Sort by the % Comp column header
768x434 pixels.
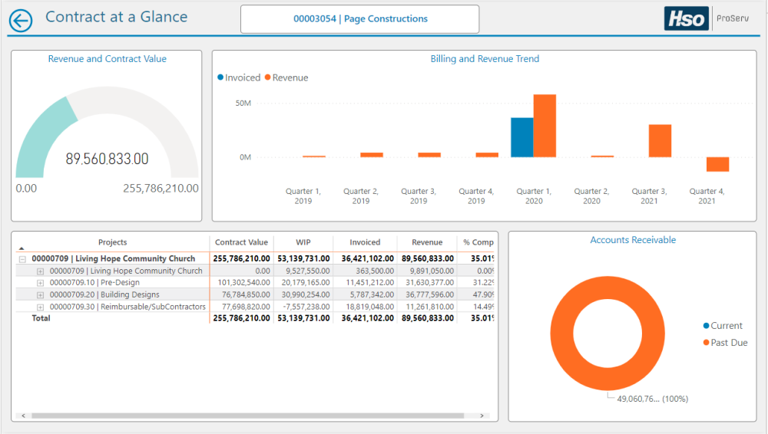pos(478,242)
